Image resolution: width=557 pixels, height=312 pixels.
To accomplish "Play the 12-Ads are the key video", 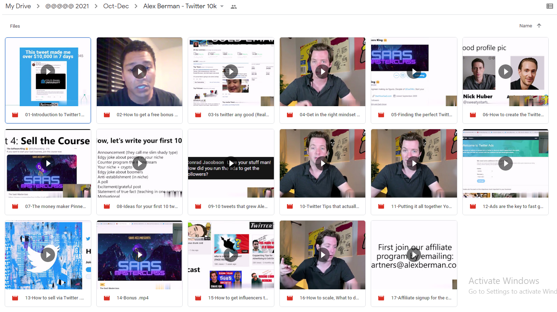I will [x=506, y=163].
